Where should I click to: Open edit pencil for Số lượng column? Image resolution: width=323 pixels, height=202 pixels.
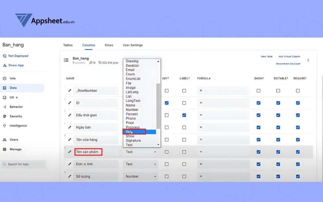click(70, 176)
